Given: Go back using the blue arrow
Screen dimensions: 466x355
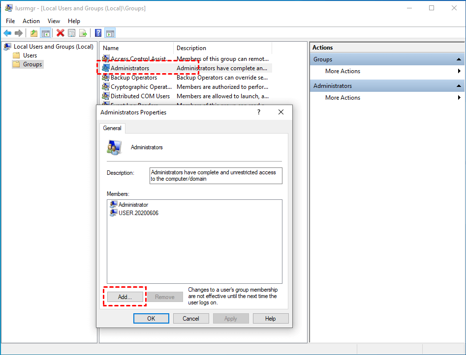Looking at the screenshot, I should [7, 33].
